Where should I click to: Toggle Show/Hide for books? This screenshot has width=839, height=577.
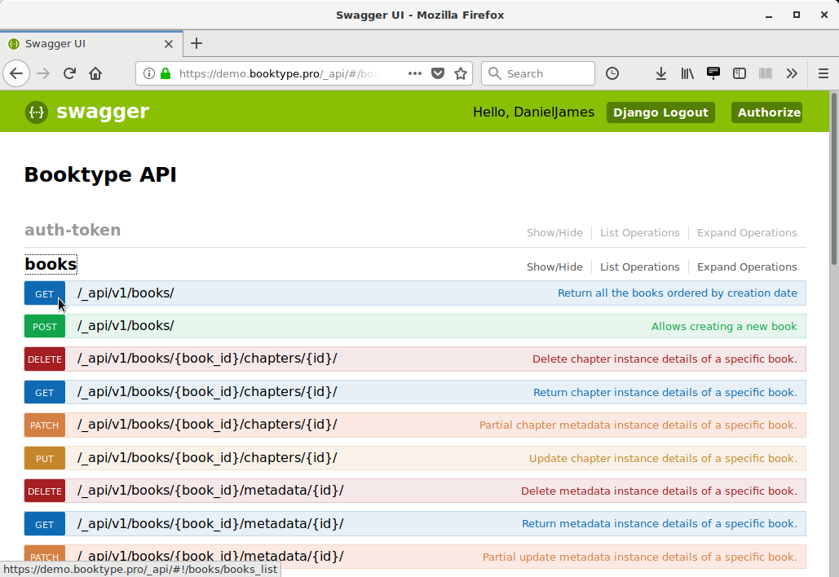(554, 266)
